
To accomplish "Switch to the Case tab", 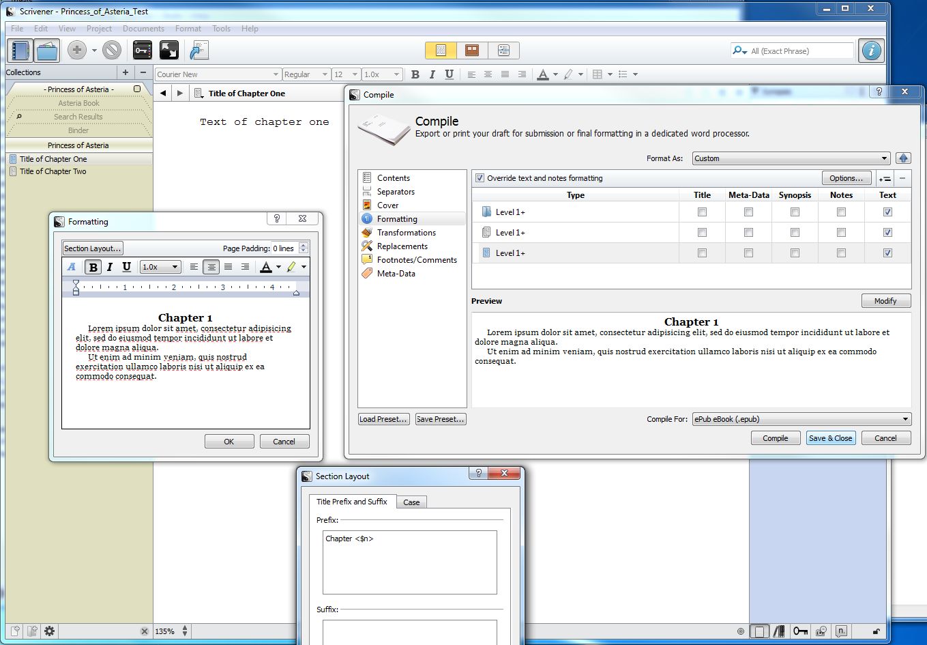I will click(x=411, y=502).
